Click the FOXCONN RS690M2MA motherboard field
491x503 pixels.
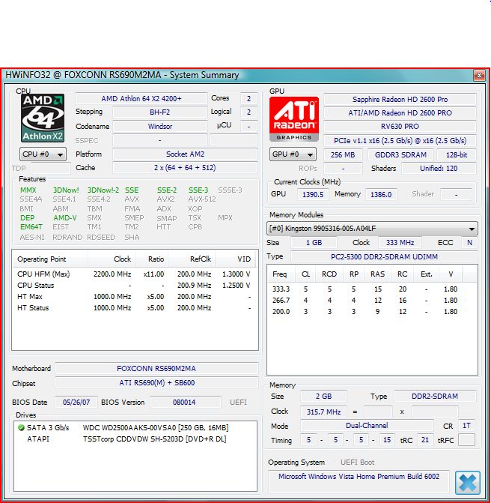pyautogui.click(x=156, y=368)
